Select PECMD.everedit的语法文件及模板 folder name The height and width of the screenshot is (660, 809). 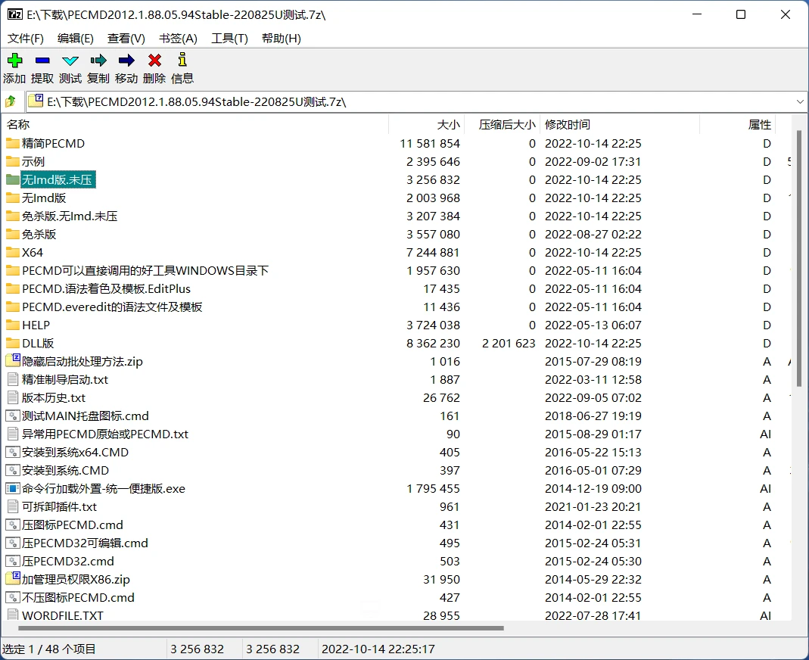(x=112, y=307)
